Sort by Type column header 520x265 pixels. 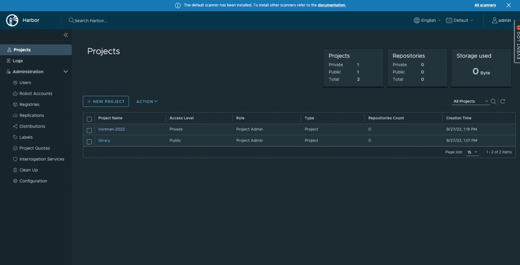pos(309,118)
